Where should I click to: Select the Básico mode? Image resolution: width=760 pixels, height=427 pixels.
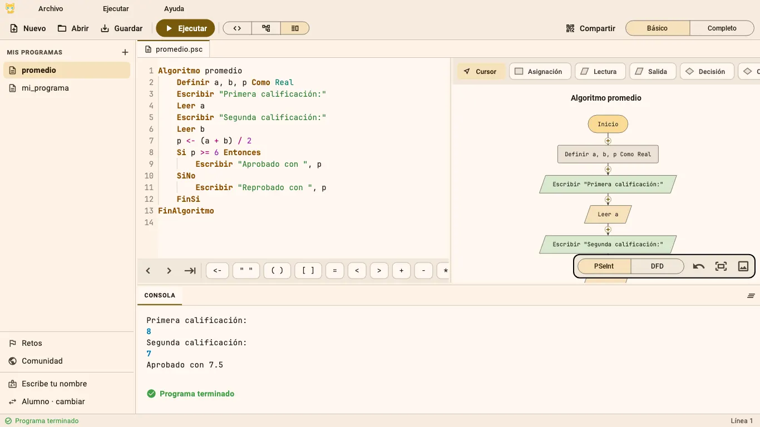pyautogui.click(x=657, y=28)
